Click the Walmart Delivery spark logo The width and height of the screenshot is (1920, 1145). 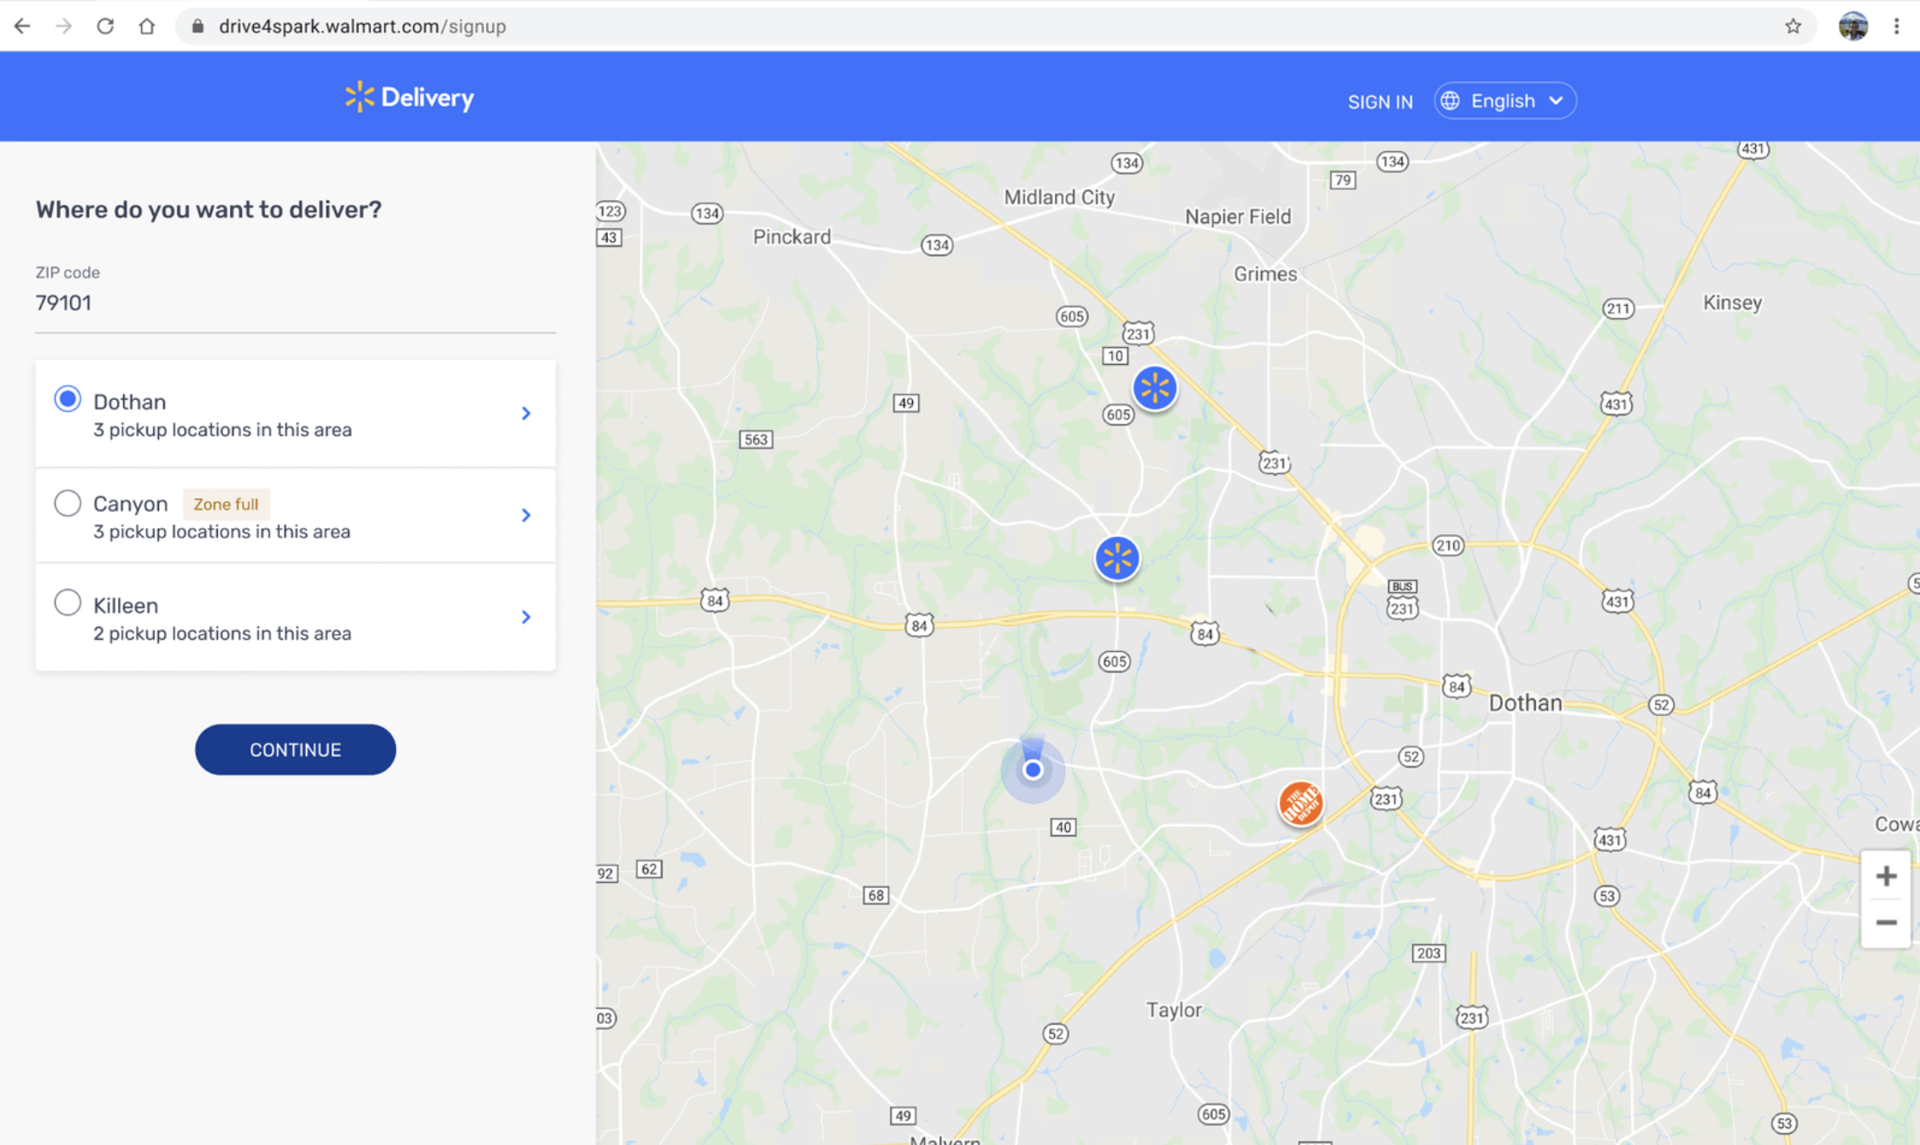[359, 97]
